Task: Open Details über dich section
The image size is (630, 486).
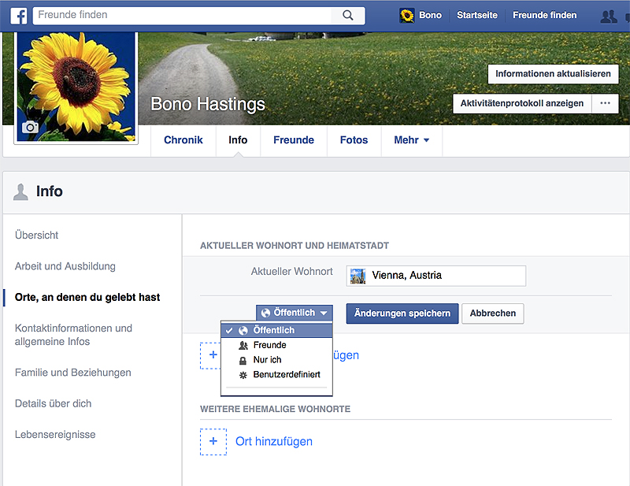Action: point(53,403)
